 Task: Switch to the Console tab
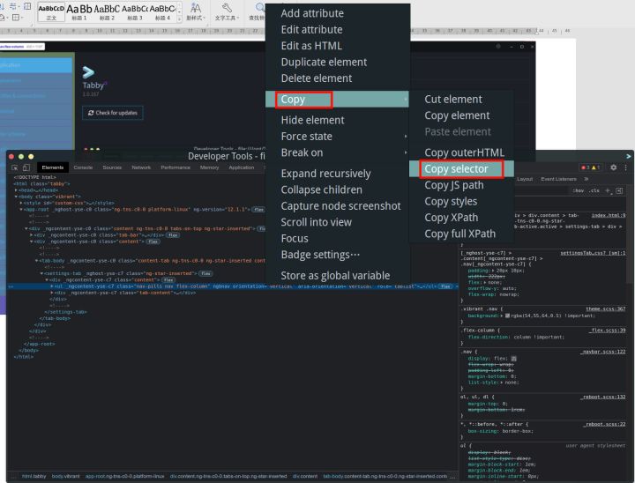83,167
